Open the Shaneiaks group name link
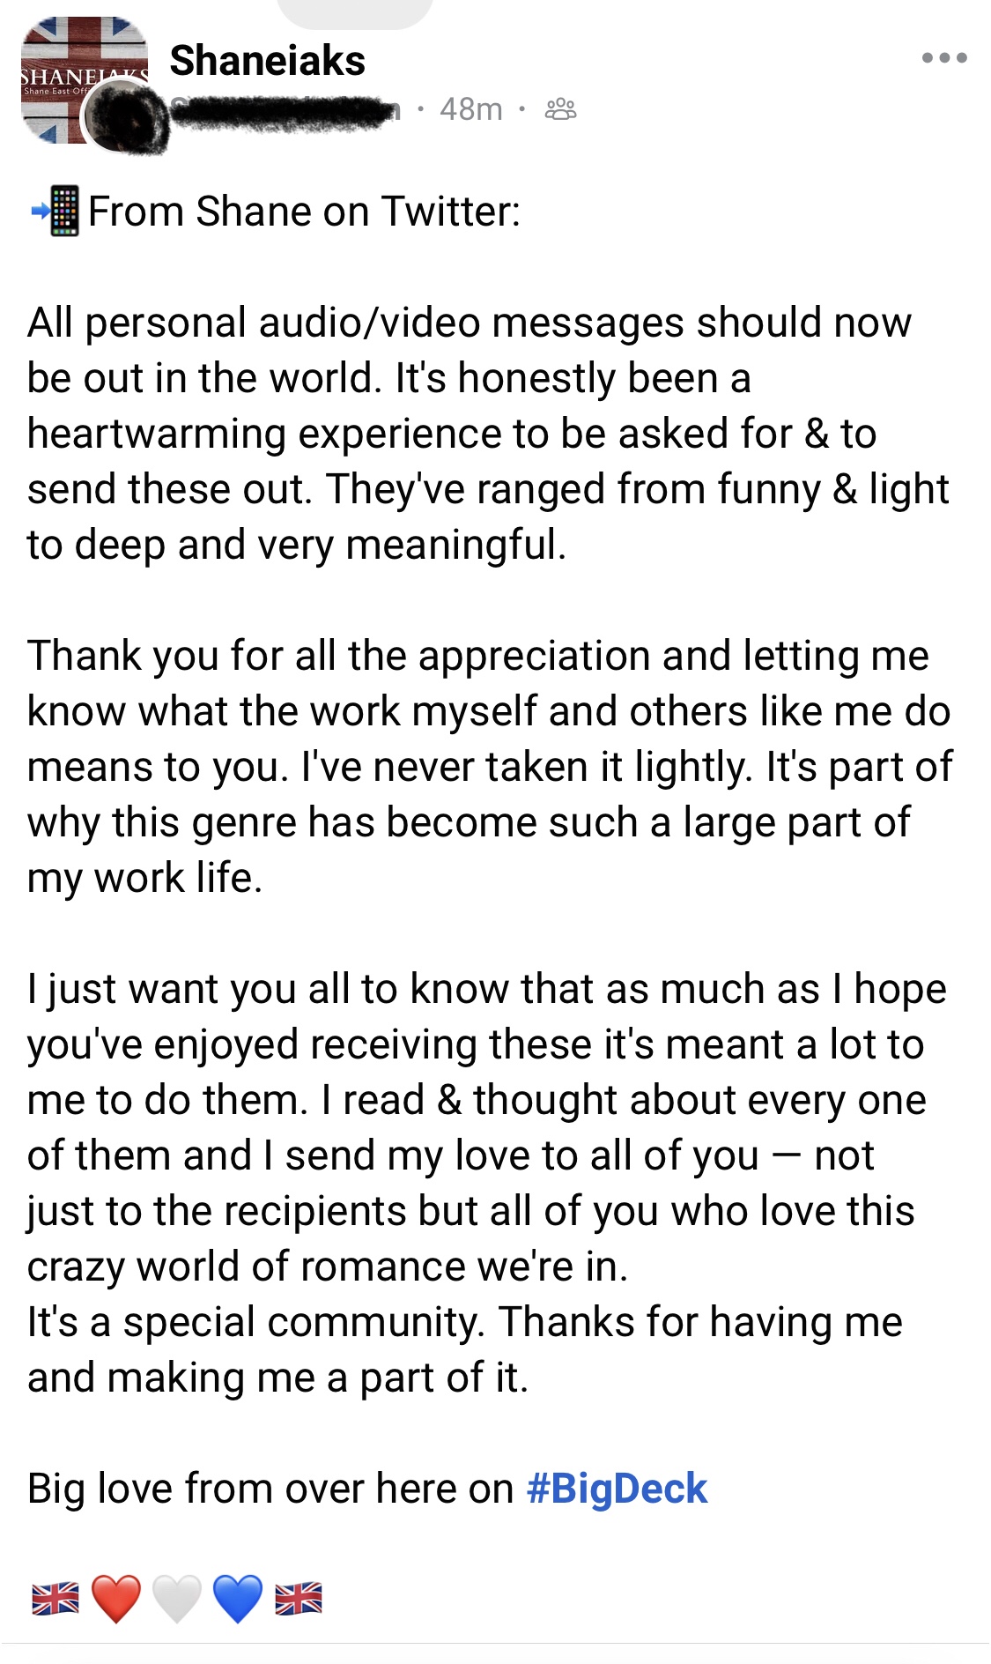The height and width of the screenshot is (1664, 991). tap(267, 61)
